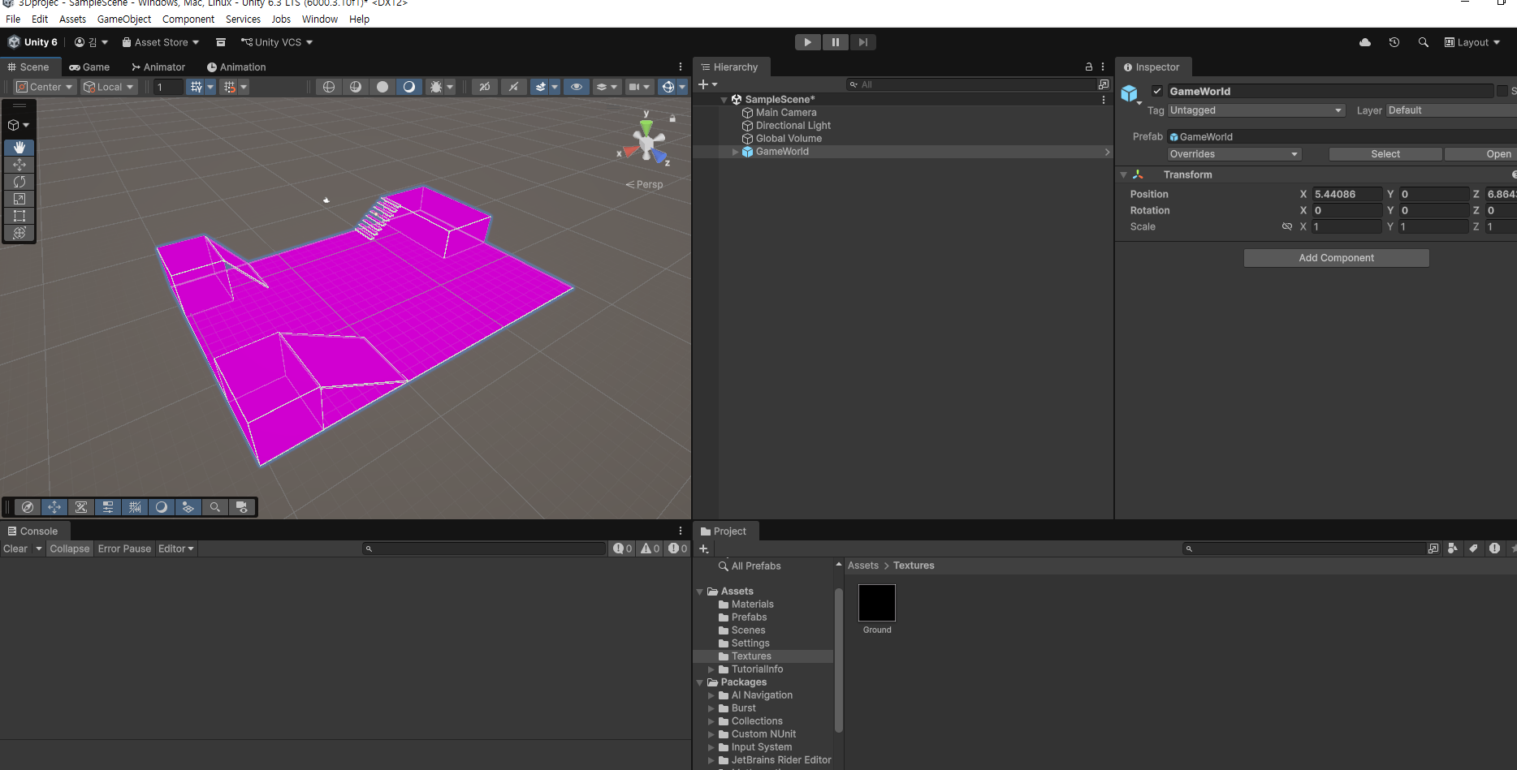This screenshot has width=1517, height=770.
Task: Switch to the Animator tab
Action: point(159,67)
